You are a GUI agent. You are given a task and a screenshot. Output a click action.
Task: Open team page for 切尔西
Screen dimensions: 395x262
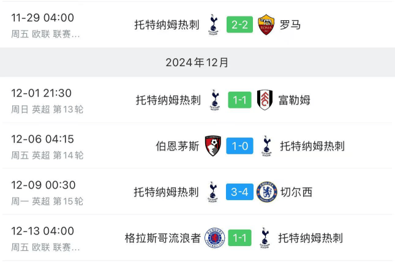pyautogui.click(x=296, y=192)
